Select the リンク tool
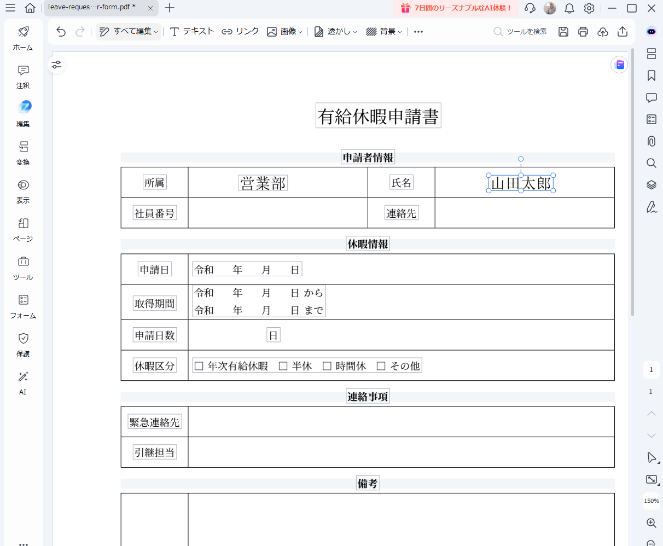 pyautogui.click(x=240, y=32)
